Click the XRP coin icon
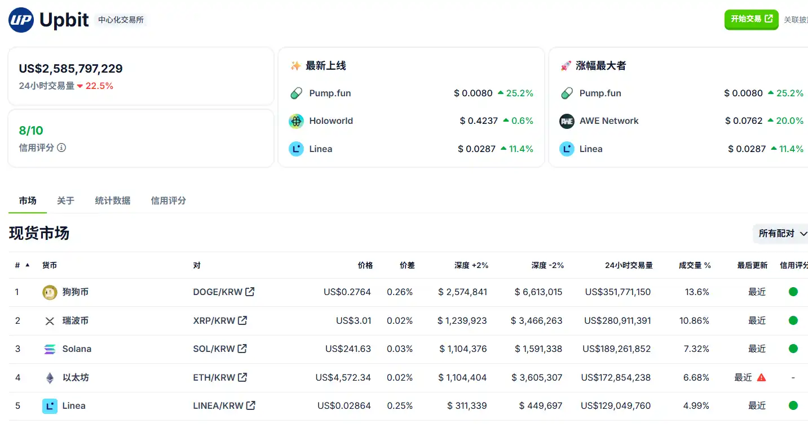 pyautogui.click(x=50, y=321)
